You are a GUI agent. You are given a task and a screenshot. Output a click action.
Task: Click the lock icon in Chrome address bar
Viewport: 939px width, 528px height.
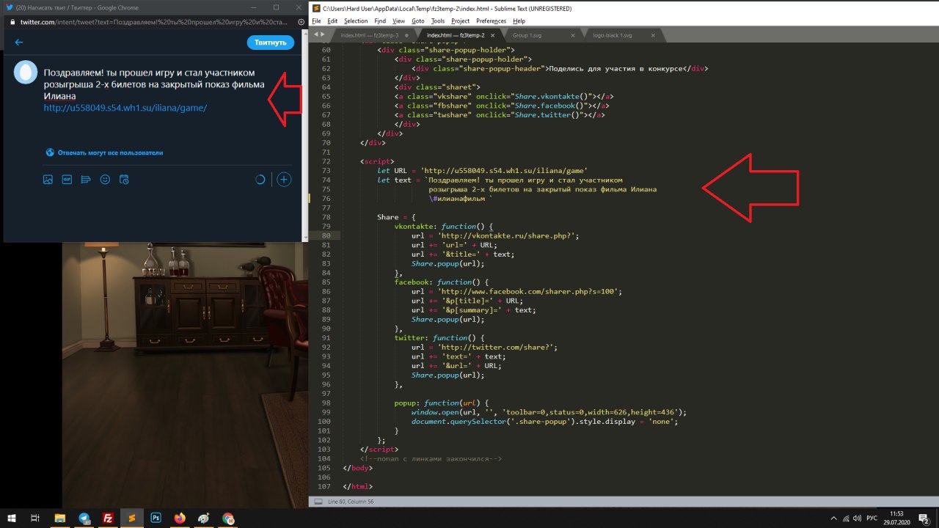pos(12,22)
